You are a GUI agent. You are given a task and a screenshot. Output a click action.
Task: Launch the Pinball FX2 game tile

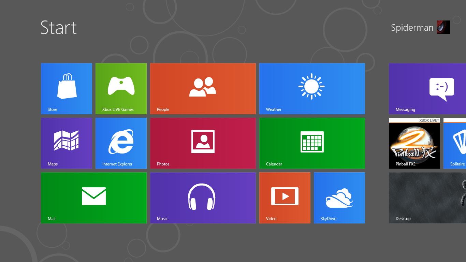pos(414,145)
